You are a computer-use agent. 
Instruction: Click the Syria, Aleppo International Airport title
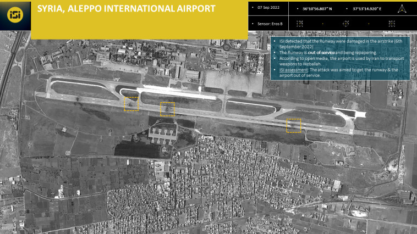[126, 9]
